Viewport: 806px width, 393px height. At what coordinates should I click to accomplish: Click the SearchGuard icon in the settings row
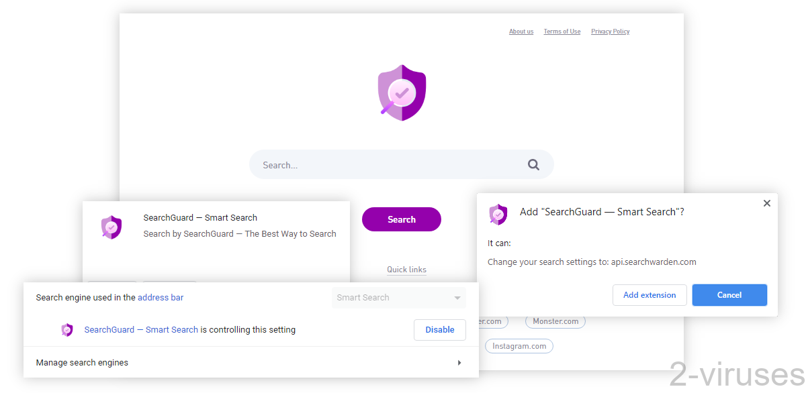(x=66, y=329)
